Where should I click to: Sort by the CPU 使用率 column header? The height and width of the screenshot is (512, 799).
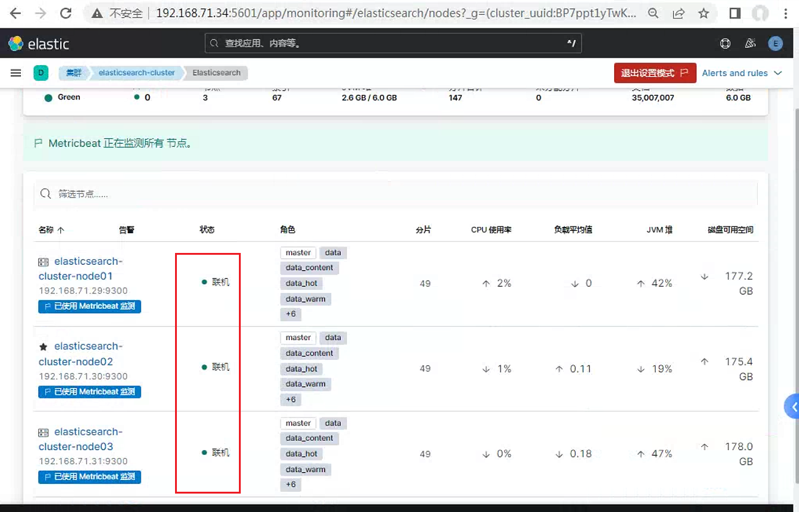[491, 230]
